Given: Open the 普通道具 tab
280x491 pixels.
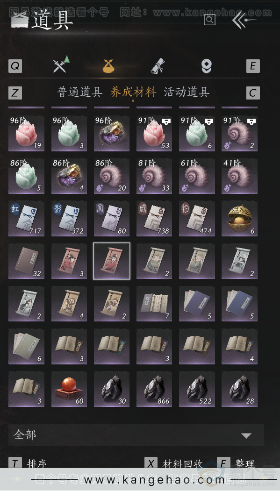Looking at the screenshot, I should 79,92.
